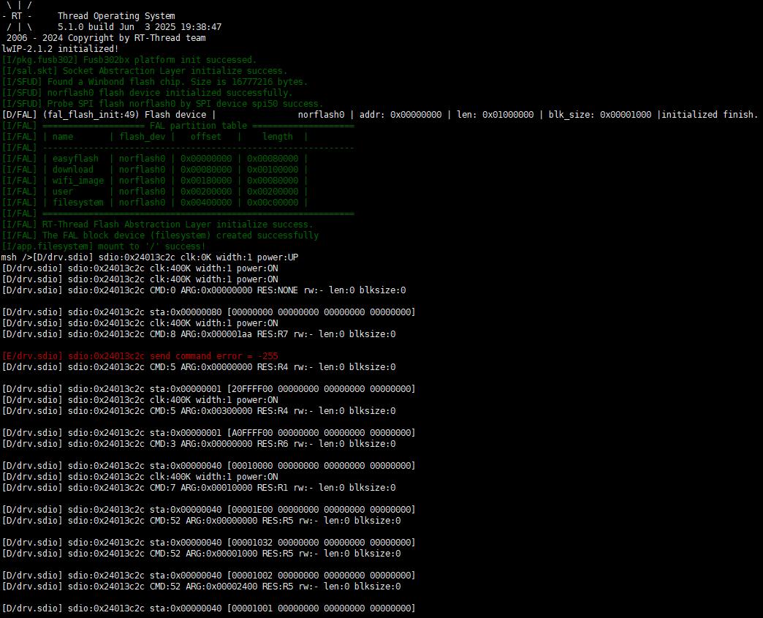Click the 'lwIP-2.1.2 initialized!' line
Image resolution: width=763 pixels, height=618 pixels.
click(x=60, y=49)
